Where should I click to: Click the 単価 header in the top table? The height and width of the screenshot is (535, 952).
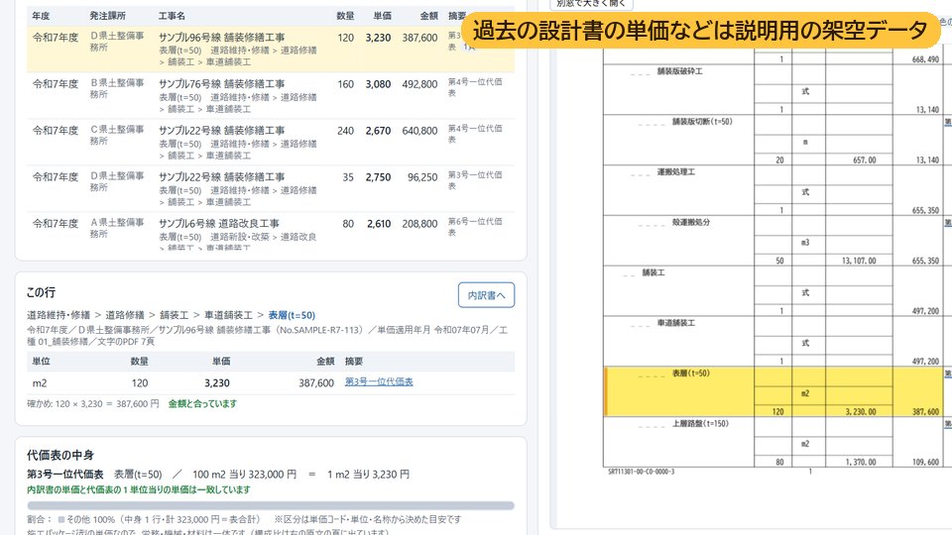383,16
